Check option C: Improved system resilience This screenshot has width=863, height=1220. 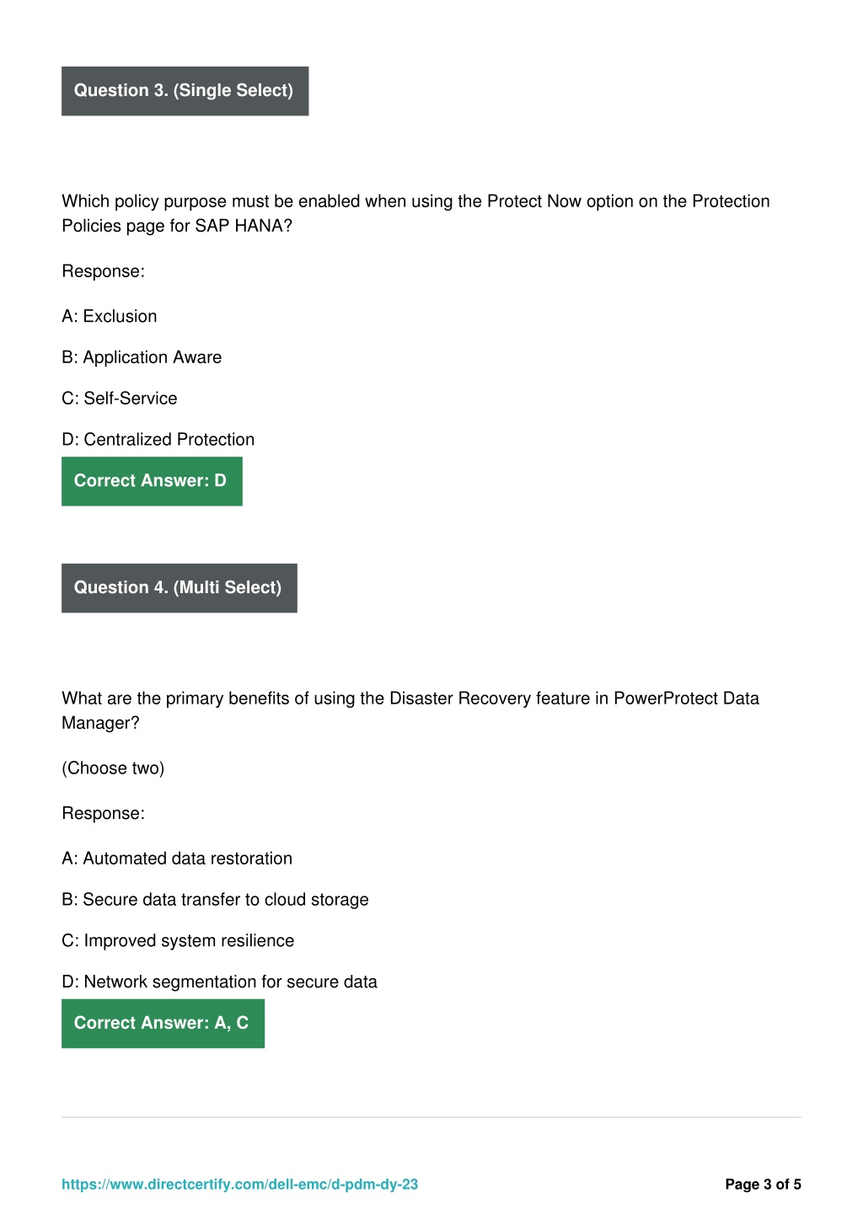[x=178, y=940]
